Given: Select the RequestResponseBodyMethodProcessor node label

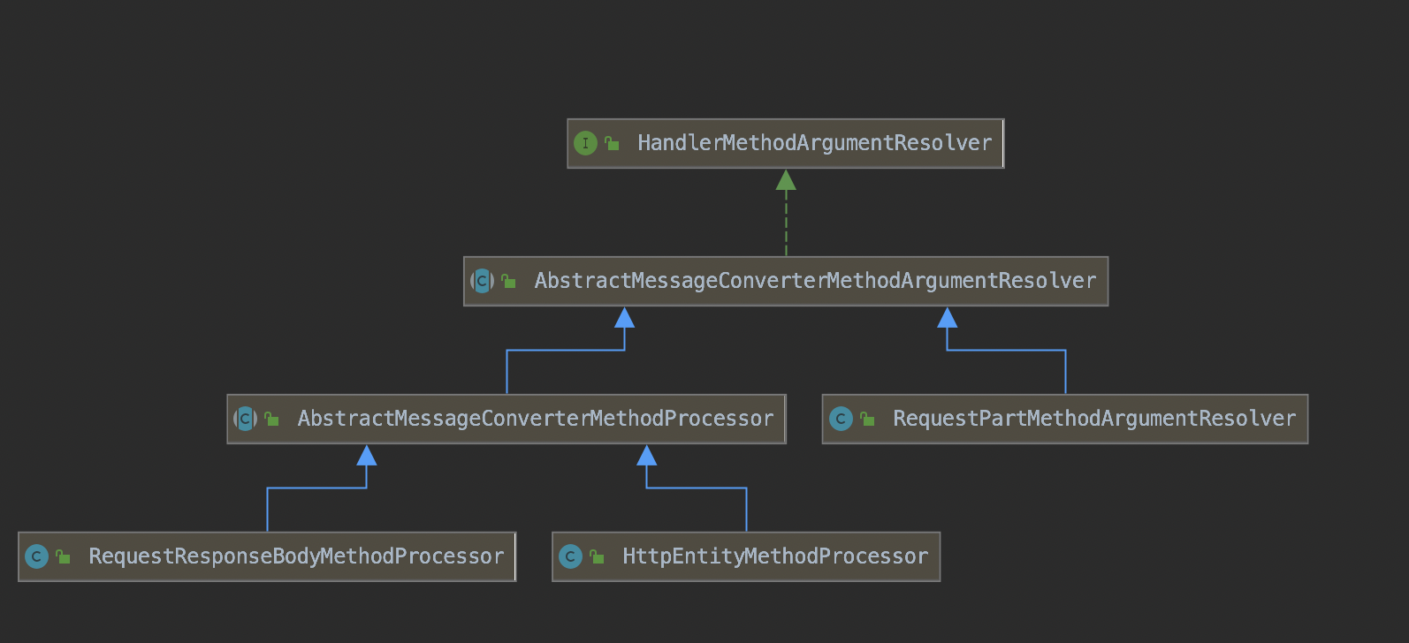Looking at the screenshot, I should click(x=296, y=556).
